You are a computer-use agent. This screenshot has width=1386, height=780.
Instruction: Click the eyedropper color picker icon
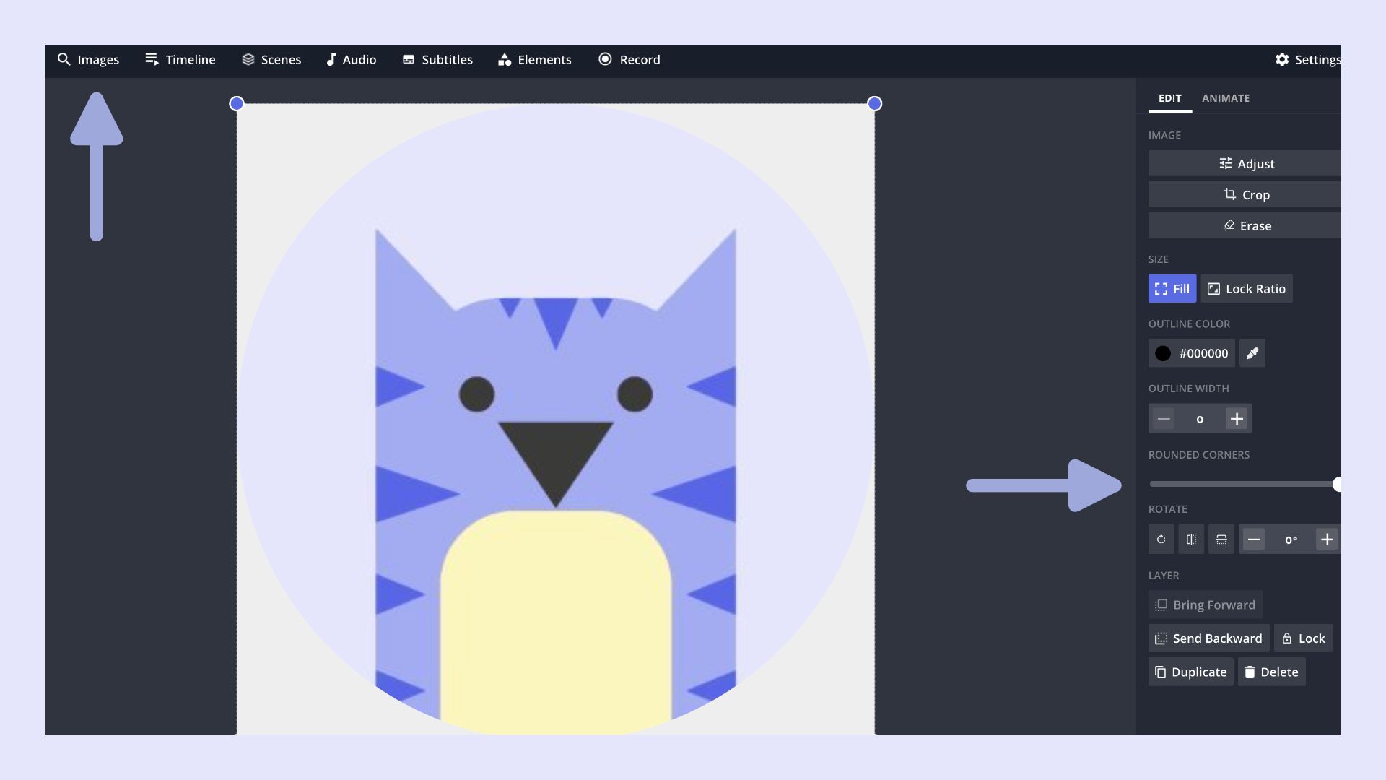click(1252, 353)
